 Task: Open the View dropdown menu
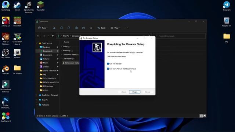point(115,28)
